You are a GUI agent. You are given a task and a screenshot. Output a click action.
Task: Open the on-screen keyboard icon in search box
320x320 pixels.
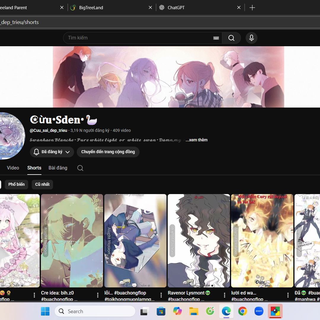(x=216, y=38)
